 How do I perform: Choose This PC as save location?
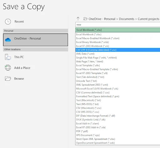(36, 57)
